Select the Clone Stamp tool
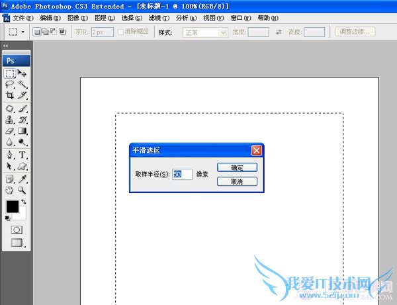The image size is (397, 305). tap(10, 120)
